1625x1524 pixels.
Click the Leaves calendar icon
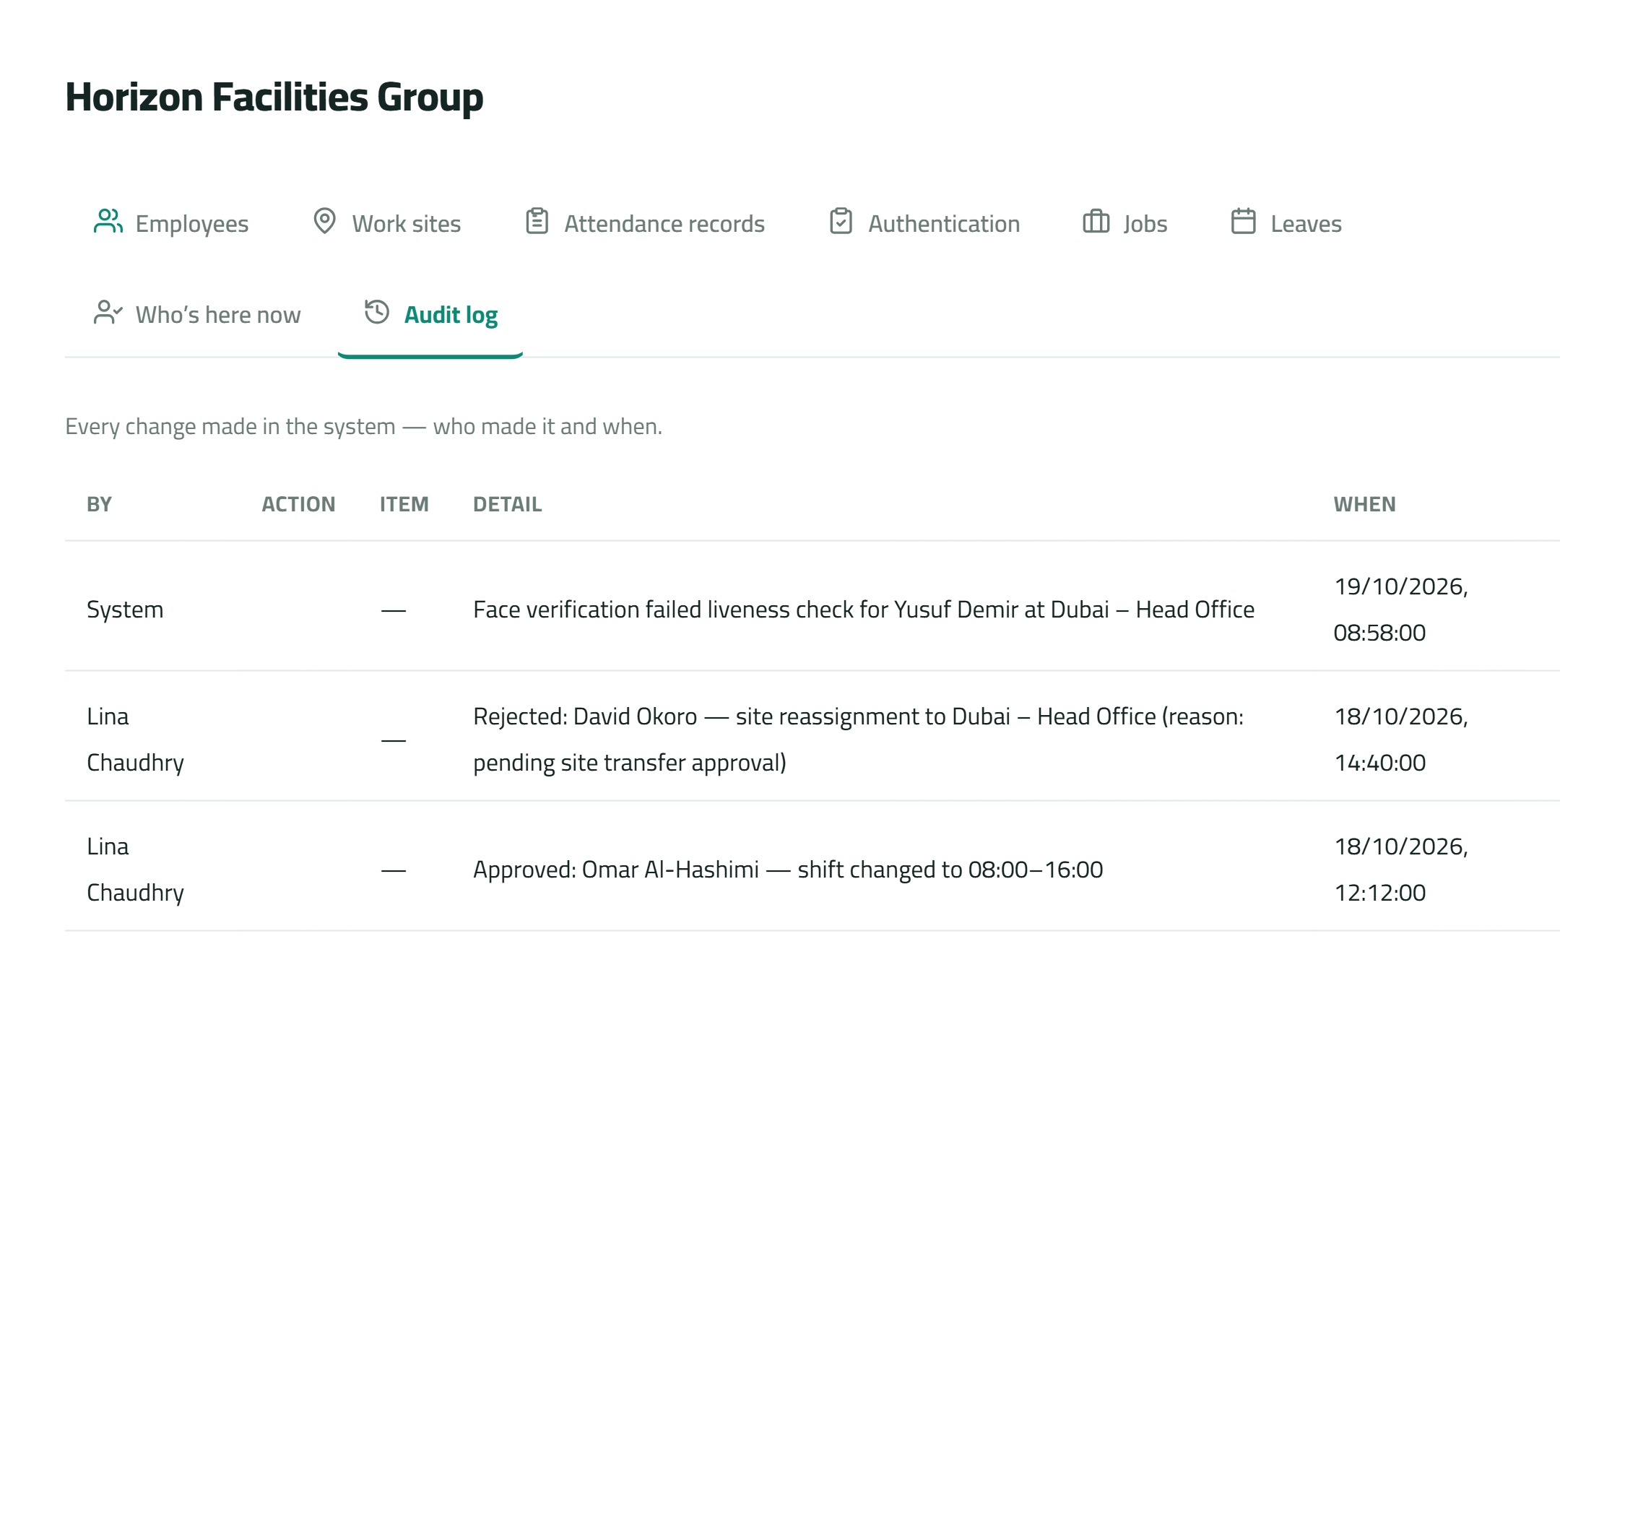point(1243,222)
